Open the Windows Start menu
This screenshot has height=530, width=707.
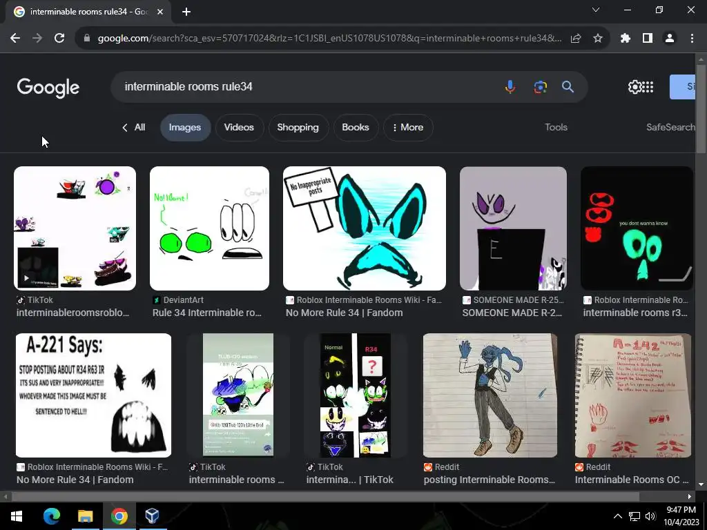pyautogui.click(x=17, y=516)
